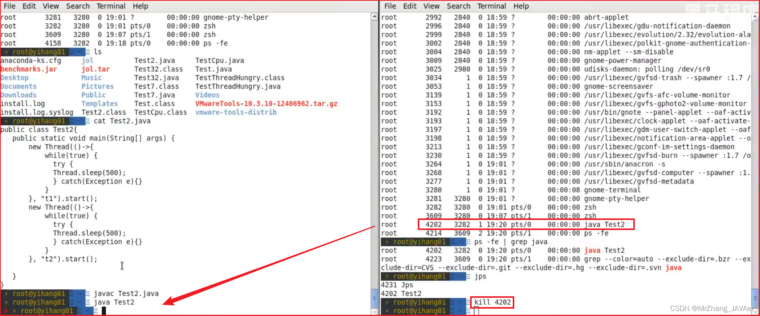Open View menu in left terminal
The width and height of the screenshot is (760, 316).
51,6
